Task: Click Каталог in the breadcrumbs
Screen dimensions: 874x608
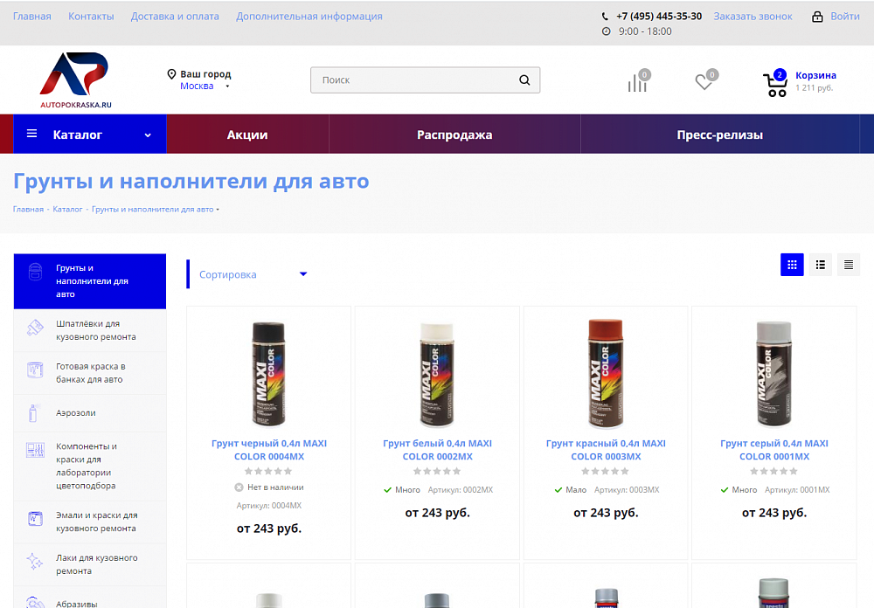Action: [x=67, y=210]
